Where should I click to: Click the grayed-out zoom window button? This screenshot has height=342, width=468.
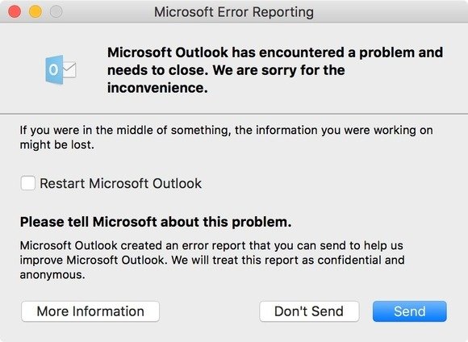[56, 11]
